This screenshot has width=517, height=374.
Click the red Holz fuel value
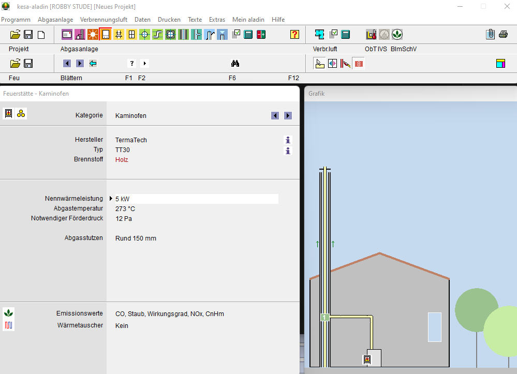[122, 160]
